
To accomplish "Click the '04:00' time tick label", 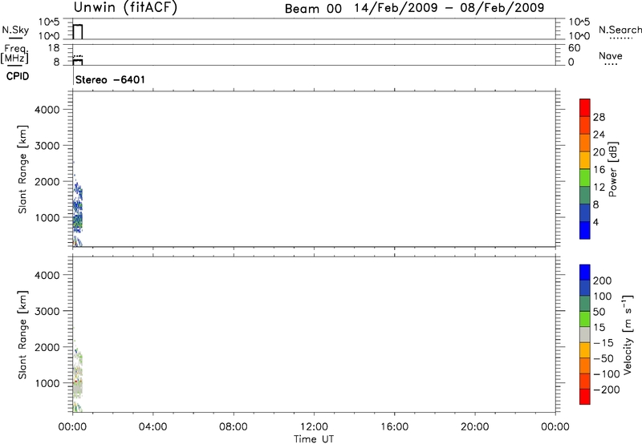I will (x=152, y=427).
